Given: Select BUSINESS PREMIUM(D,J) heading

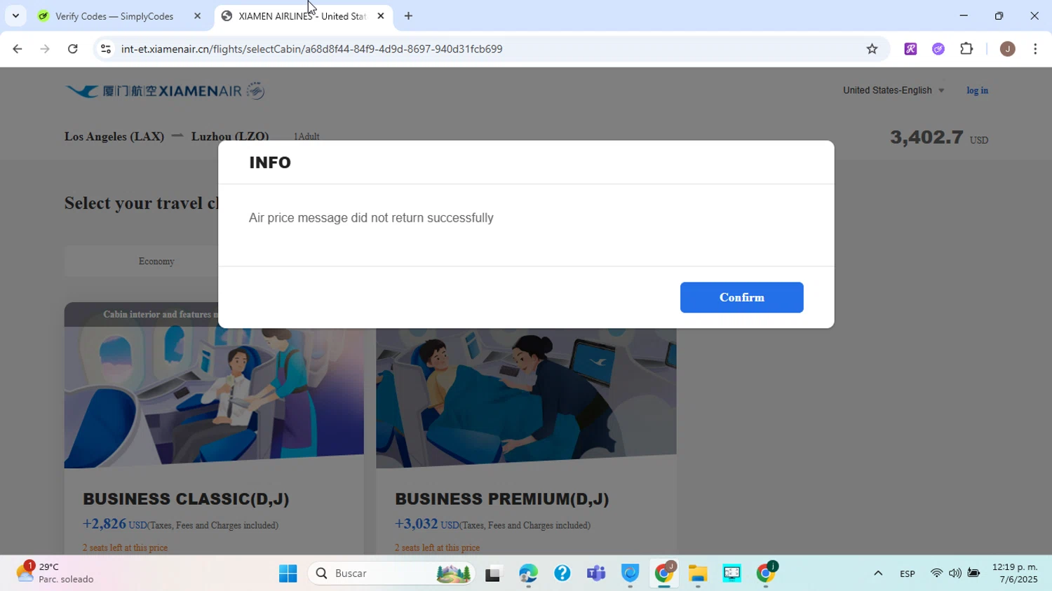Looking at the screenshot, I should (x=502, y=498).
